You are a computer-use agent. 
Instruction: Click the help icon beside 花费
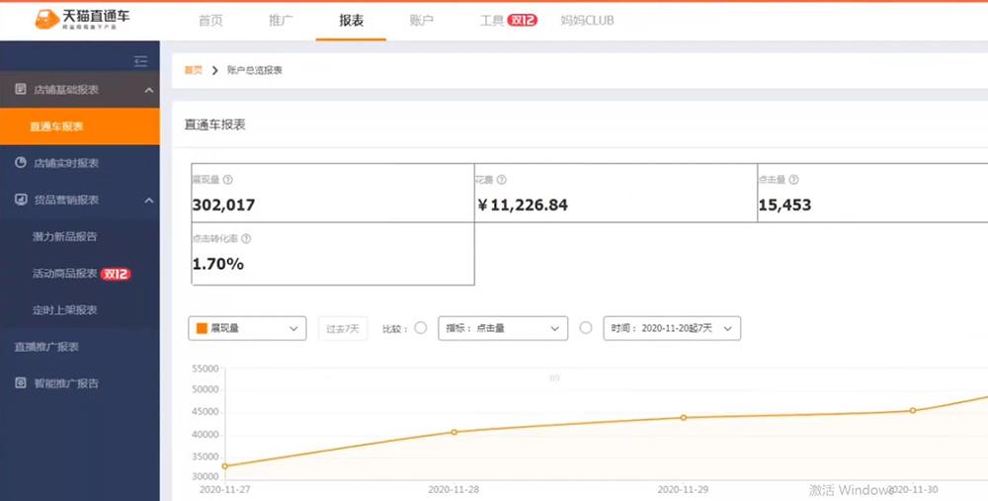click(x=502, y=180)
